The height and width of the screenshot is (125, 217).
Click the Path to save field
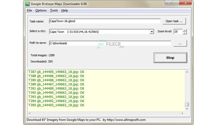[110, 43]
